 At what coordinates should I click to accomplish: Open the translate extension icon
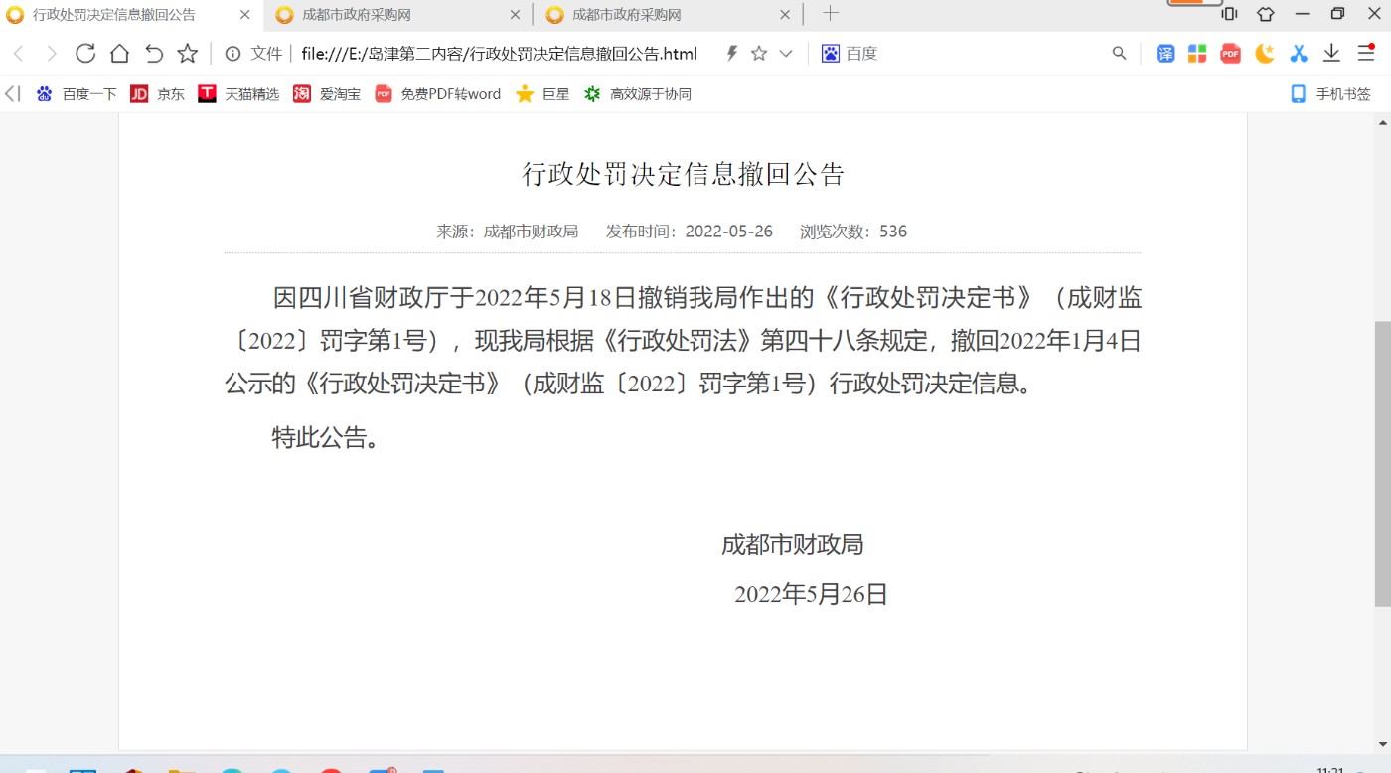pos(1165,54)
